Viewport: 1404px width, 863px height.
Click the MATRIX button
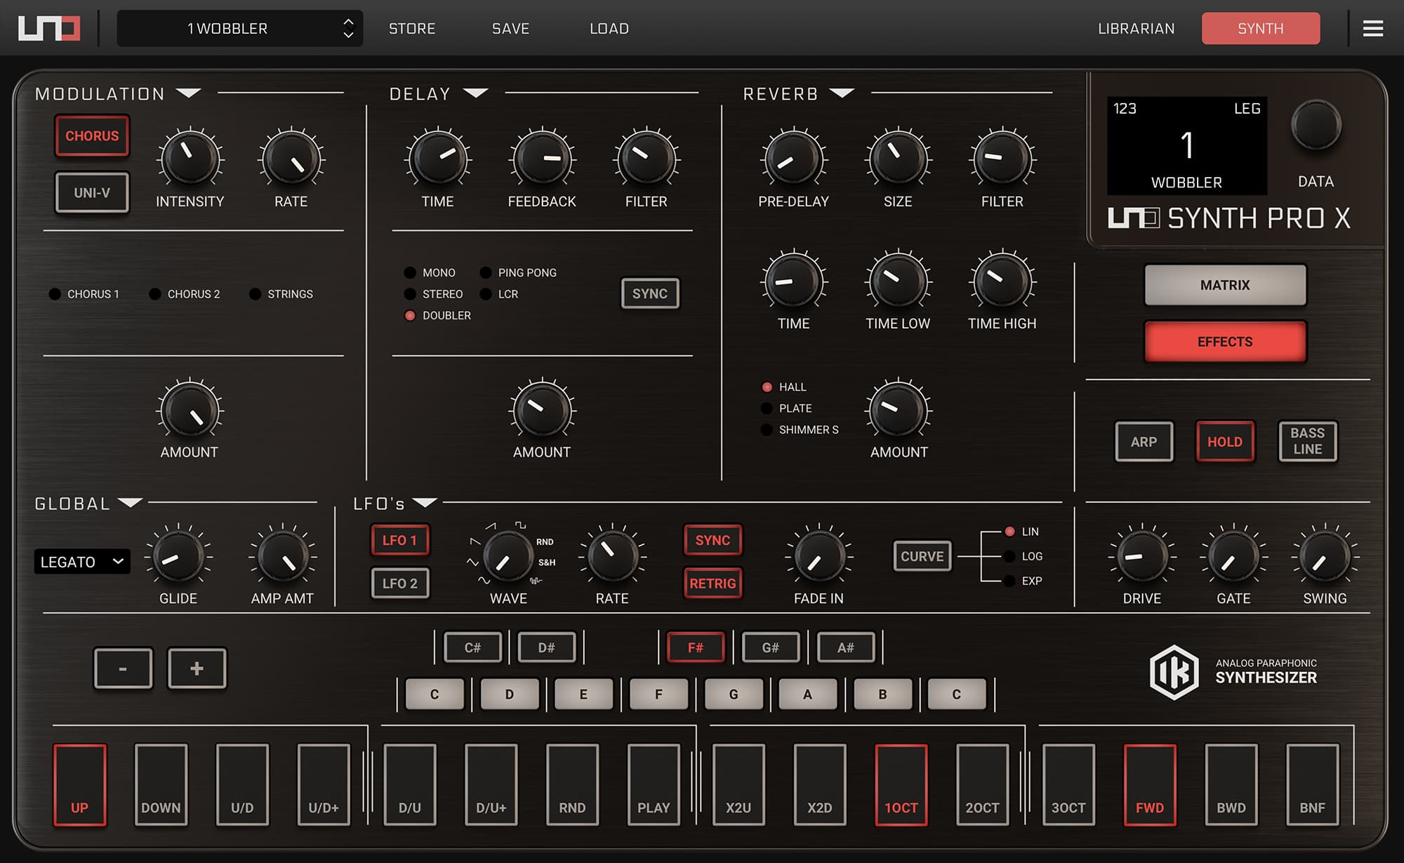click(1224, 285)
